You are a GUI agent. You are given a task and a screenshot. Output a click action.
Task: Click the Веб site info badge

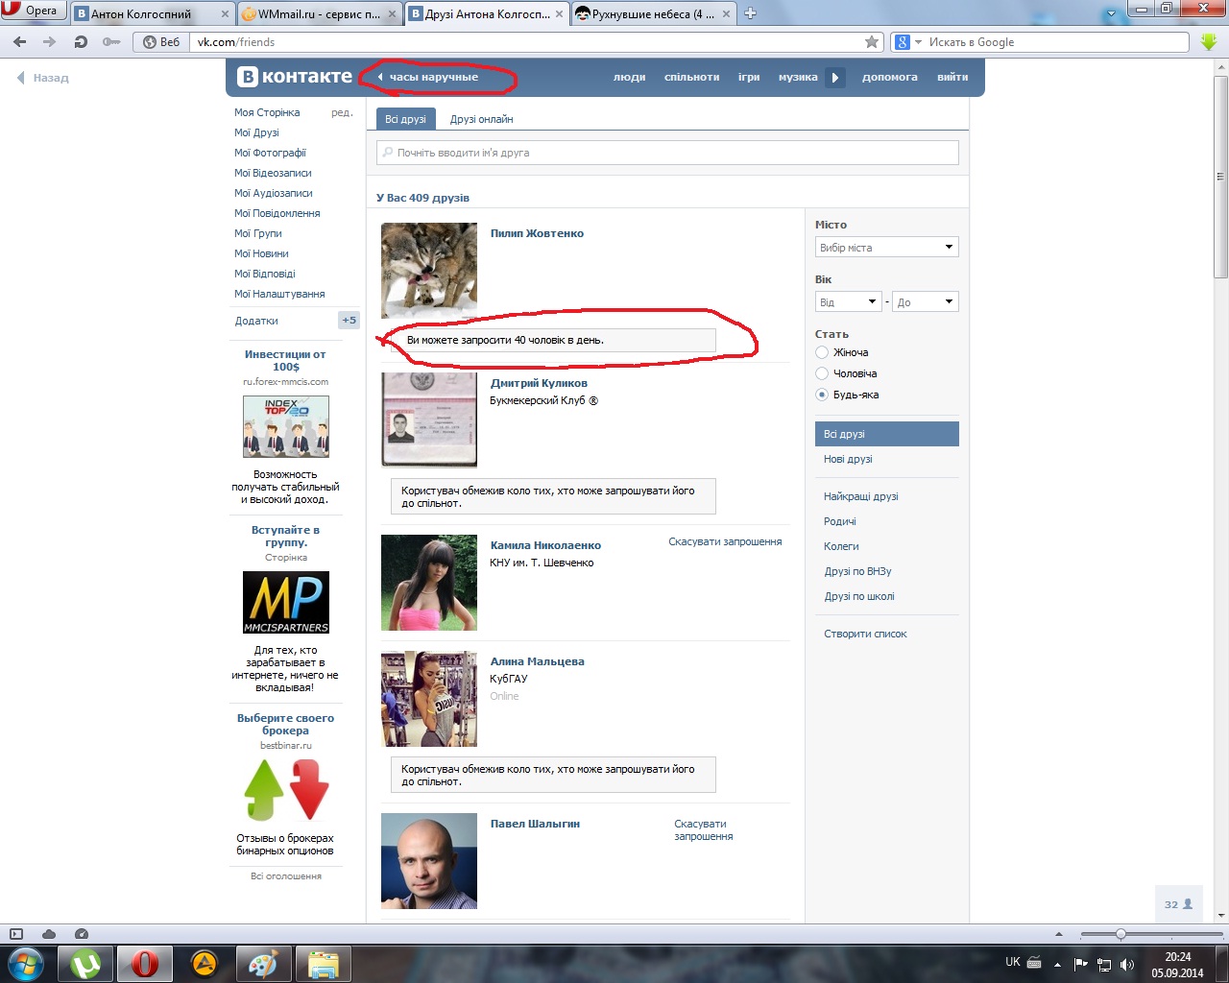(x=161, y=42)
